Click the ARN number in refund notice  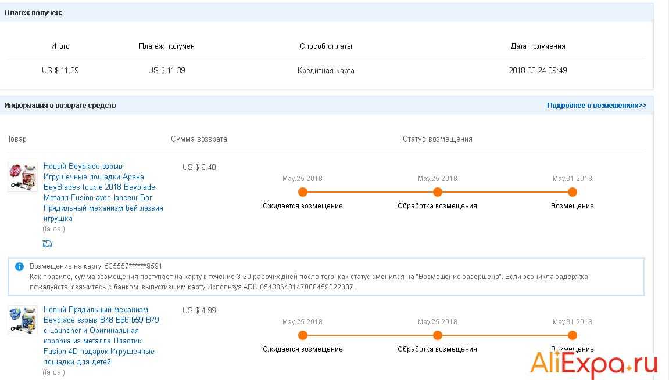(306, 287)
